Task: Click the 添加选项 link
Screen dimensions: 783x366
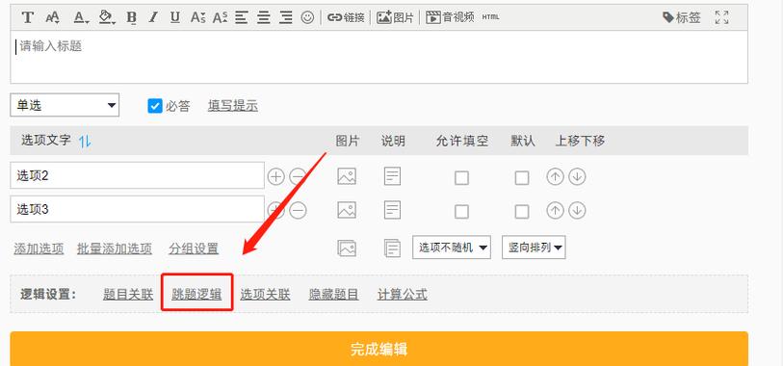Action: (x=39, y=248)
